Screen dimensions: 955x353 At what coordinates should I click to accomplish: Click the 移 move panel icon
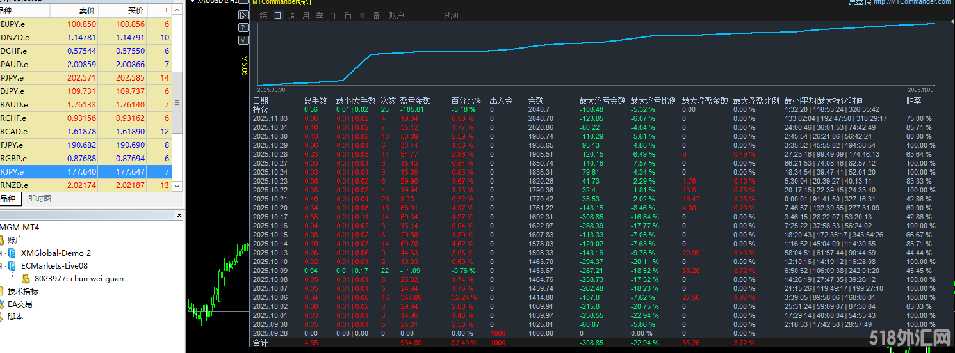click(x=243, y=15)
